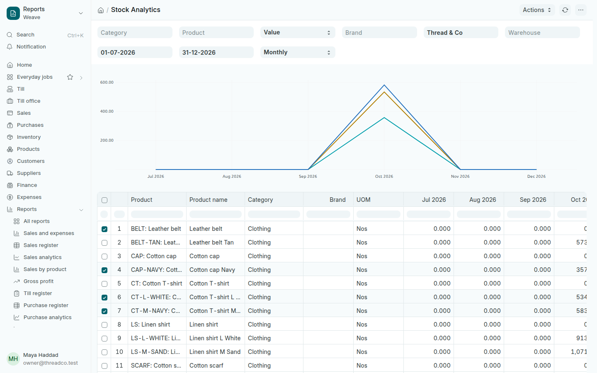
Task: Open the Suppliers module
Action: tap(46, 173)
